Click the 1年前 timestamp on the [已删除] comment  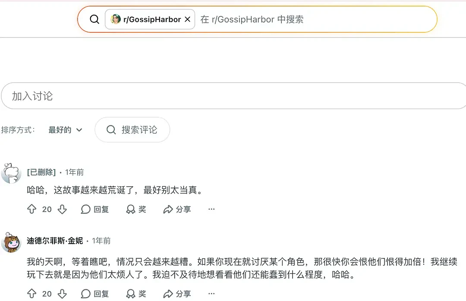(74, 172)
